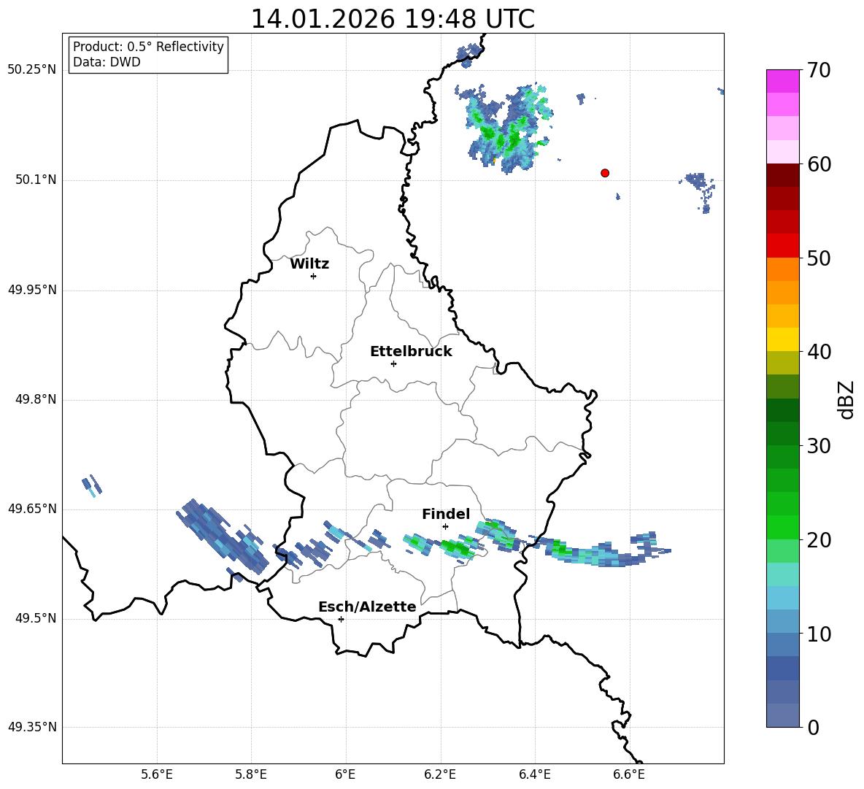
Task: Click the 6.2°E longitude label
Action: point(440,774)
